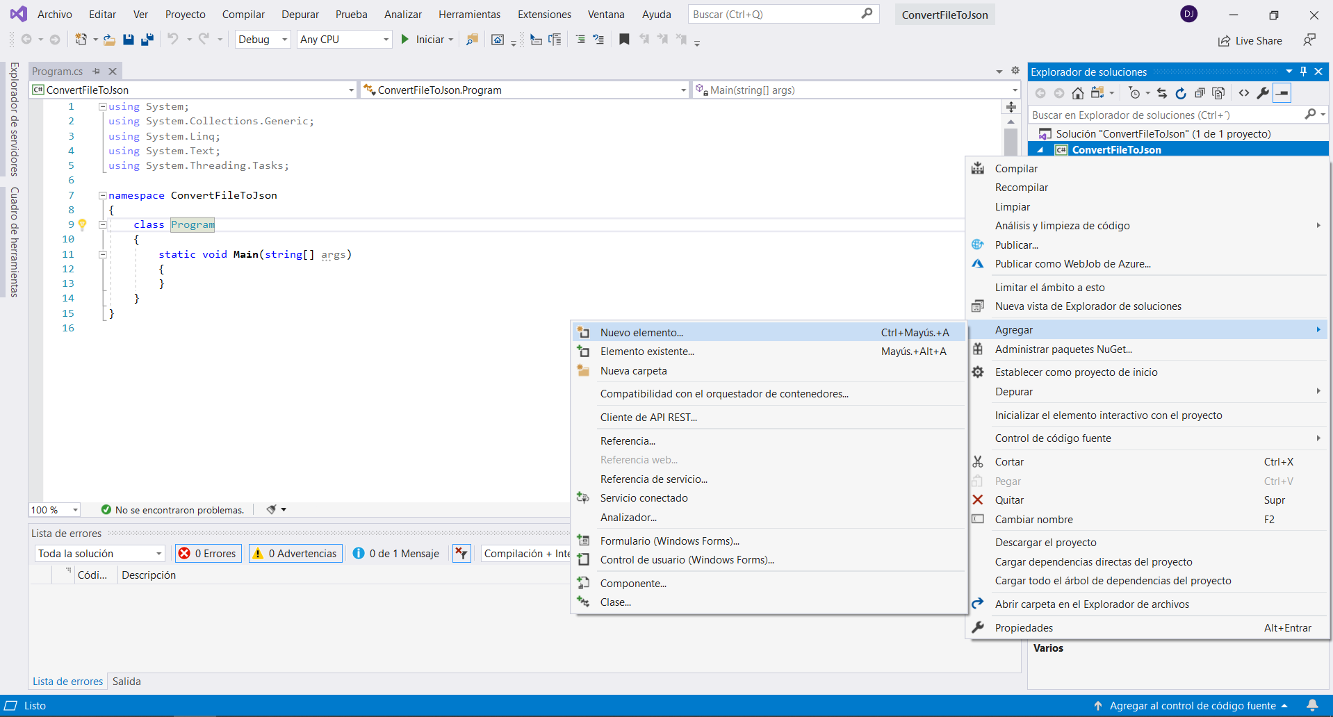The image size is (1333, 717).
Task: Click the editor vertical scrollbar thumb
Action: pos(1011,141)
